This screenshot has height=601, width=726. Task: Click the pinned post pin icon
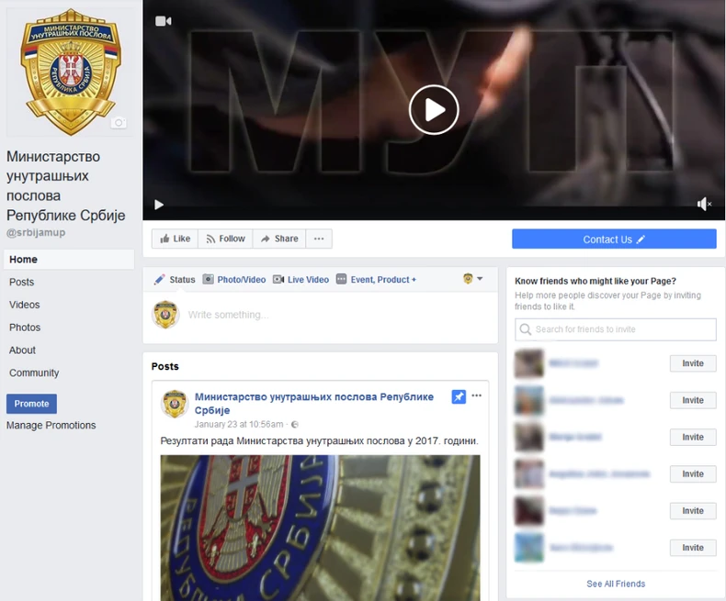459,396
